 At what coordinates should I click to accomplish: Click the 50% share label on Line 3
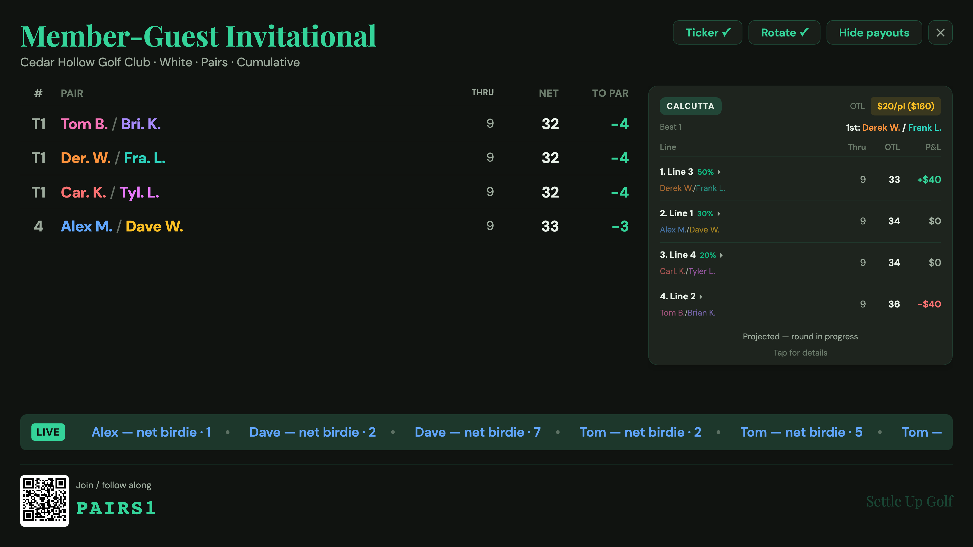[705, 172]
